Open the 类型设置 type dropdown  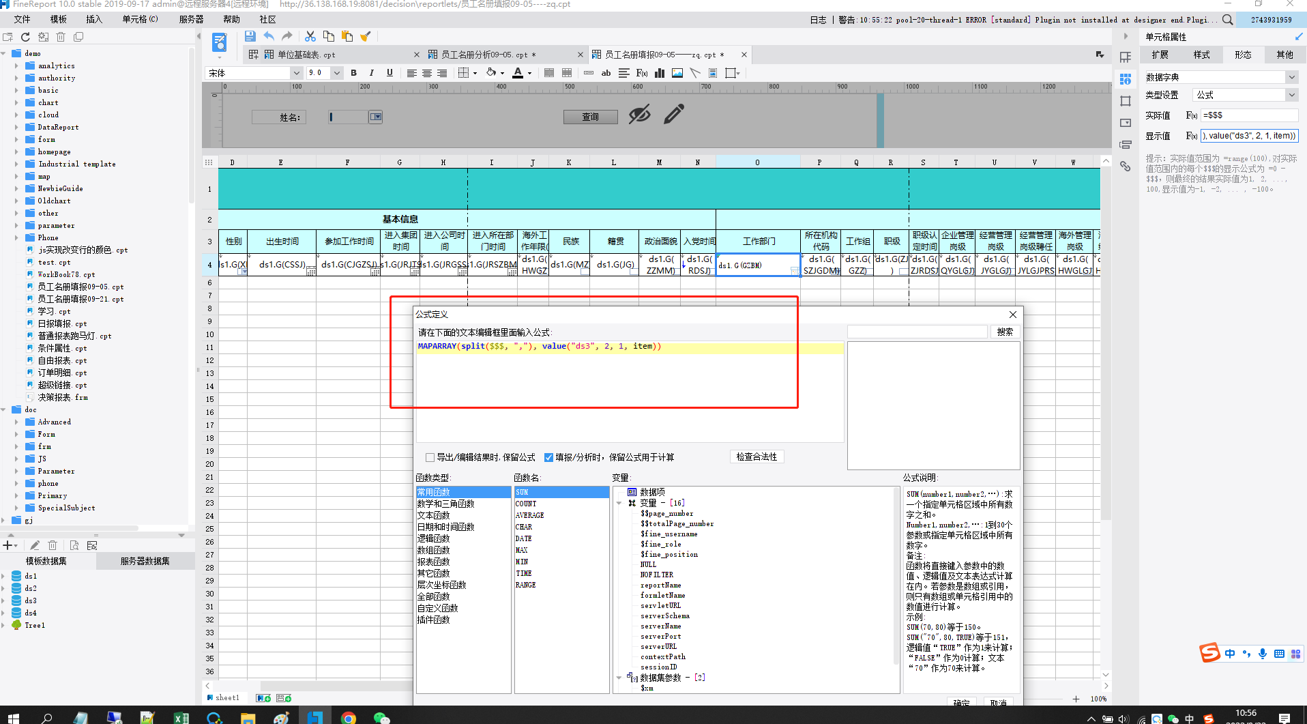[x=1291, y=95]
